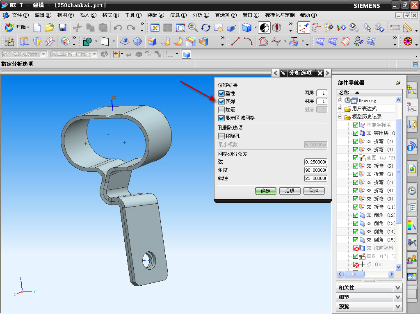The image size is (420, 314).
Task: Uncheck 显示区域网格 checkbox
Action: click(x=221, y=118)
